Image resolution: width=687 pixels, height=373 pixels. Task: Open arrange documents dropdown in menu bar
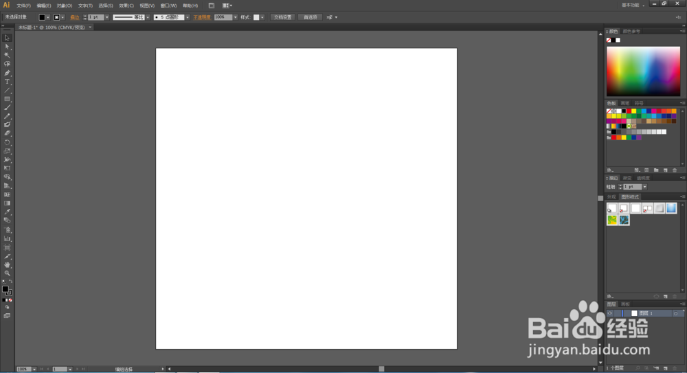tap(227, 5)
